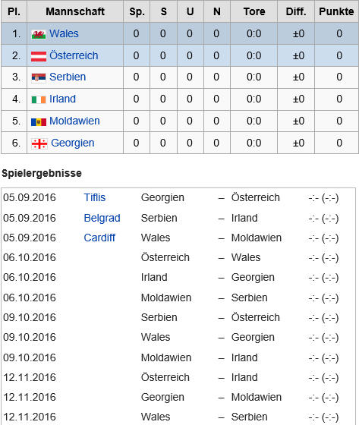Follow the Serbien link in standings
359x425 pixels.
pos(68,77)
